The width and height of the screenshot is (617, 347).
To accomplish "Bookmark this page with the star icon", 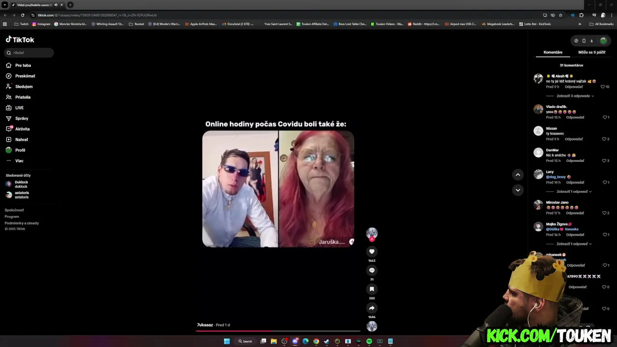I will tap(561, 15).
